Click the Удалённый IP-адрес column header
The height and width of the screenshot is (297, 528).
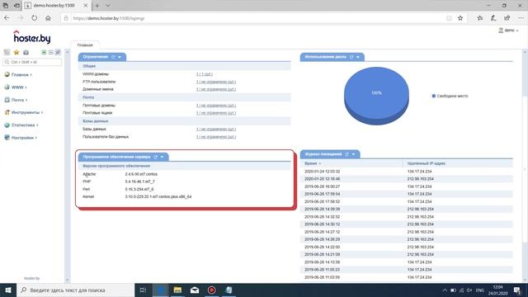(426, 163)
